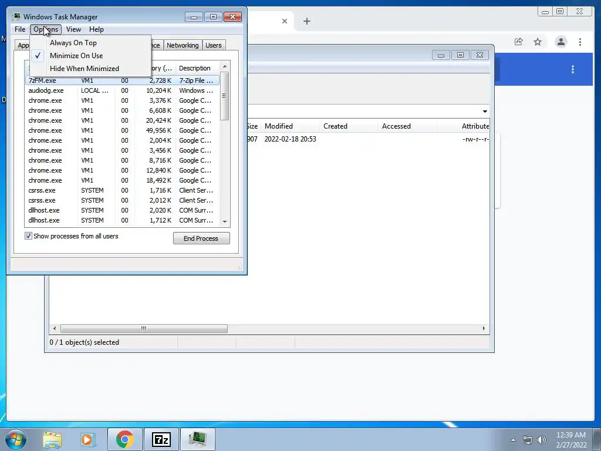Choose Always On Top option
Image resolution: width=601 pixels, height=451 pixels.
(90, 43)
